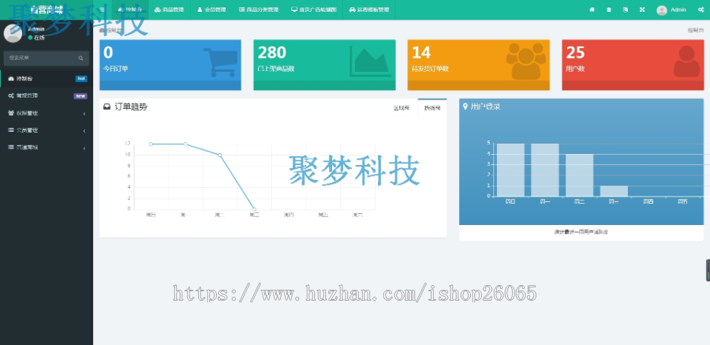Open the 待发货订单数 orange card footer
This screenshot has width=710, height=345.
tap(479, 85)
